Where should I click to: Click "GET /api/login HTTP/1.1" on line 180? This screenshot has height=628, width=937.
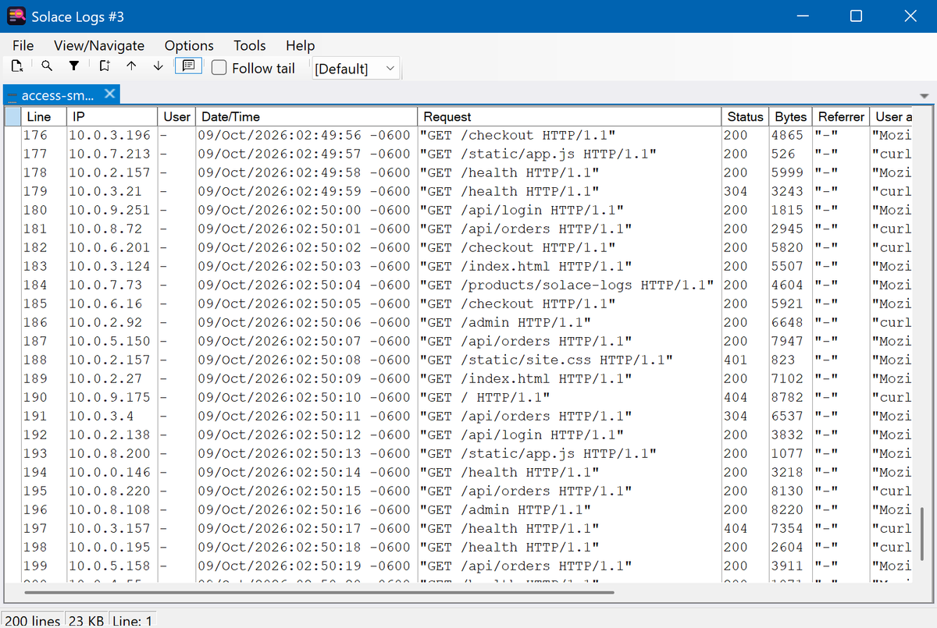[x=522, y=210]
